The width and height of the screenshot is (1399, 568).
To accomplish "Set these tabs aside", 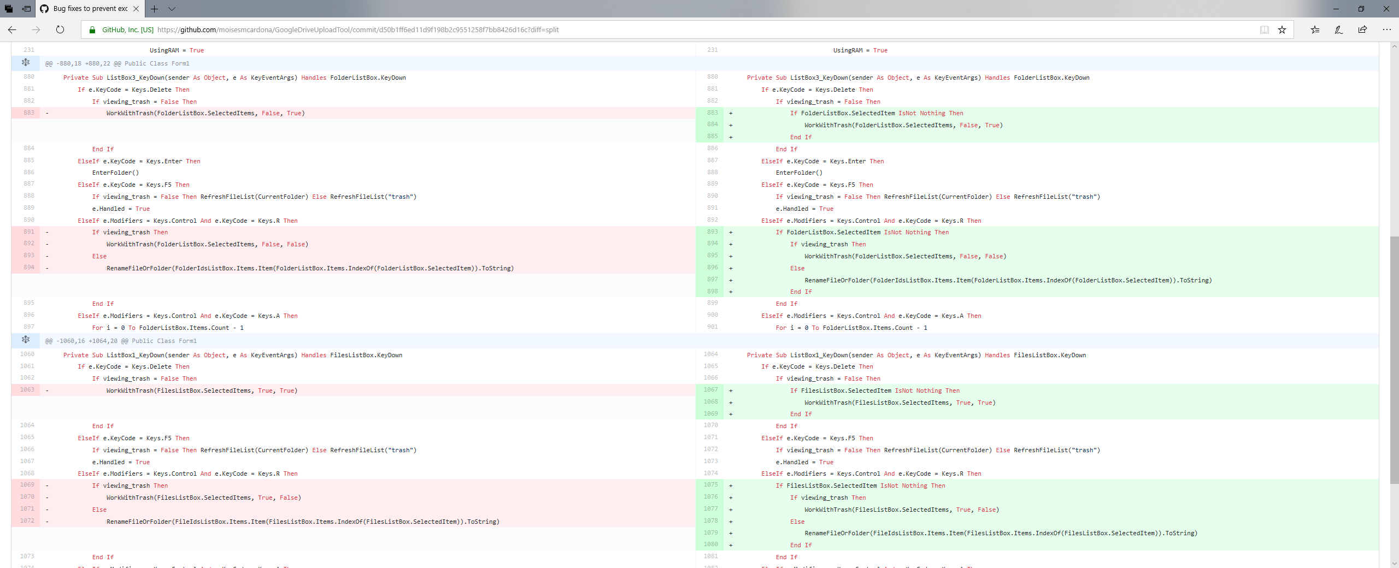I will (x=26, y=9).
